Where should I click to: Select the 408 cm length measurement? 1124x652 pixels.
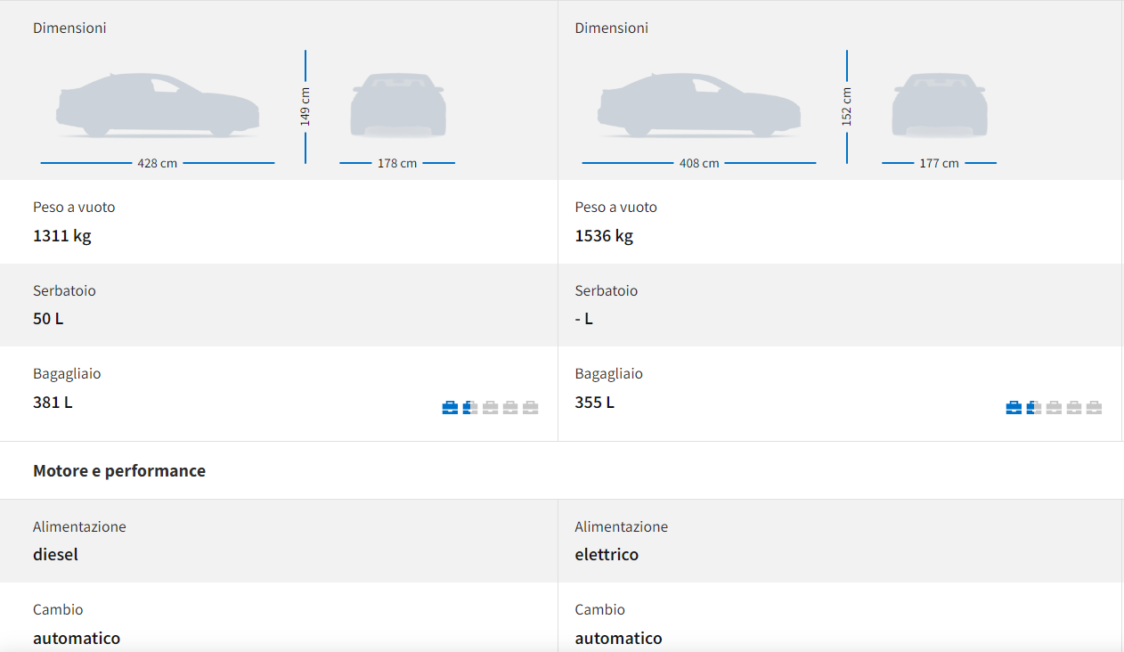(699, 164)
